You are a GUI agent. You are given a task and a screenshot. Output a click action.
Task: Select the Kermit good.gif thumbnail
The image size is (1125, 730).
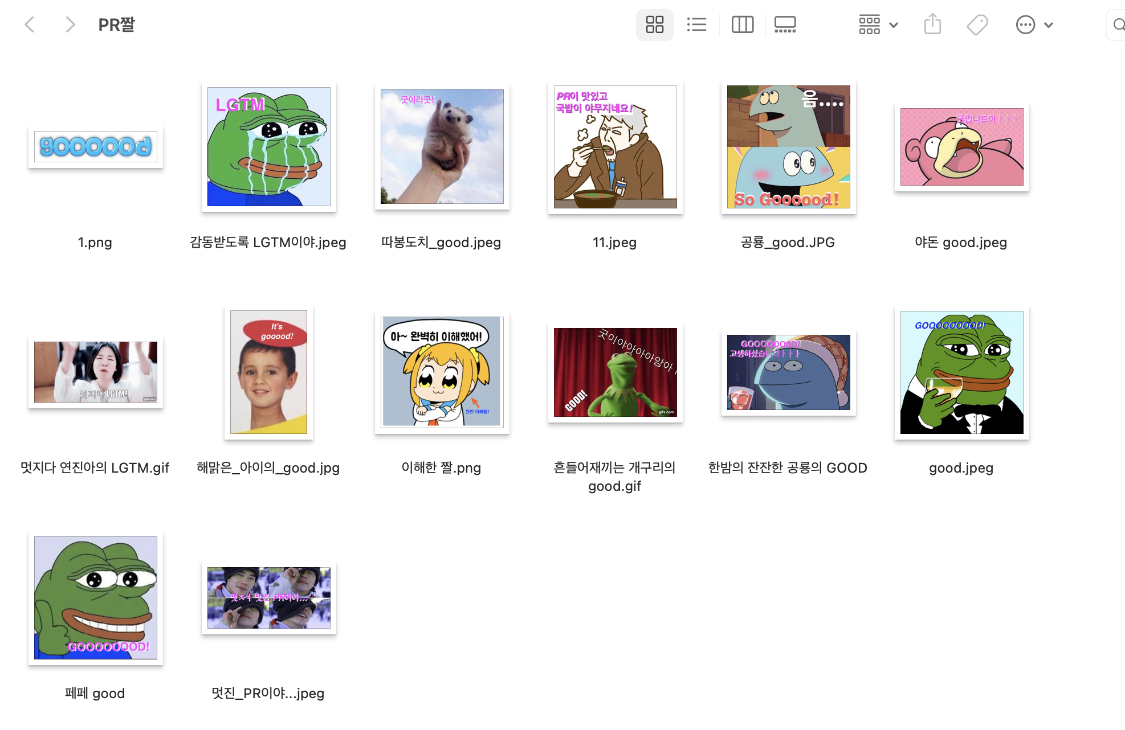point(616,372)
